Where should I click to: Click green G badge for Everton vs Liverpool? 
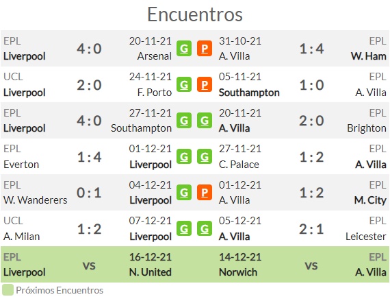(x=184, y=156)
